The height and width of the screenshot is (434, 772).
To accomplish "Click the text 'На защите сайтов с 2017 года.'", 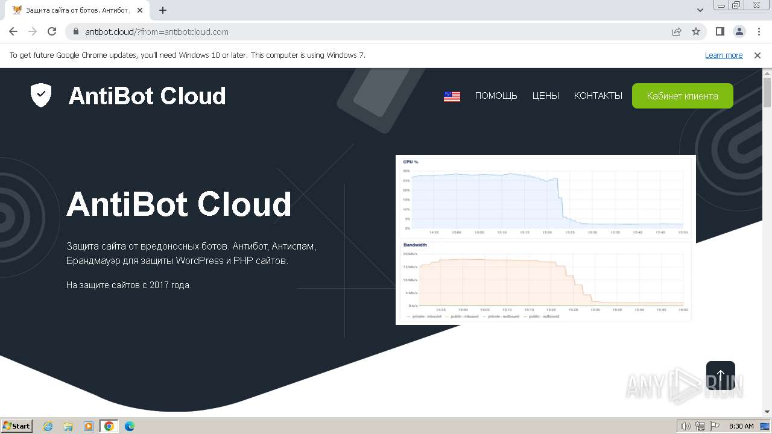I will pyautogui.click(x=129, y=285).
